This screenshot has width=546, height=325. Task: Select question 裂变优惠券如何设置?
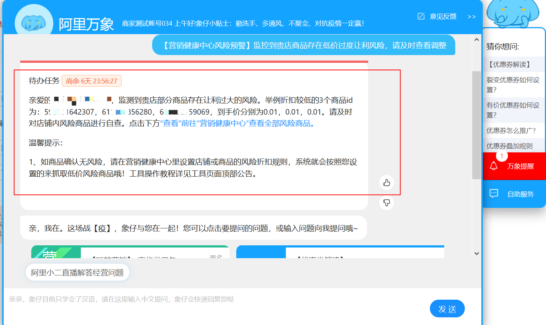[513, 85]
